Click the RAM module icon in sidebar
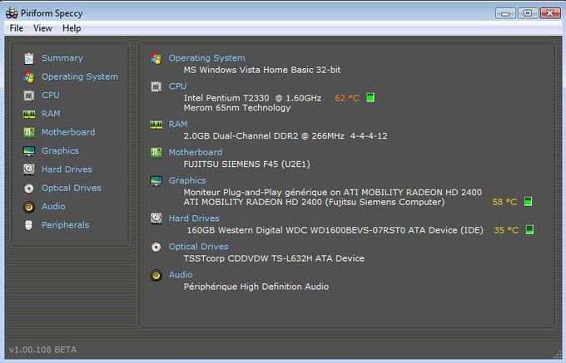The image size is (566, 363). click(x=29, y=114)
